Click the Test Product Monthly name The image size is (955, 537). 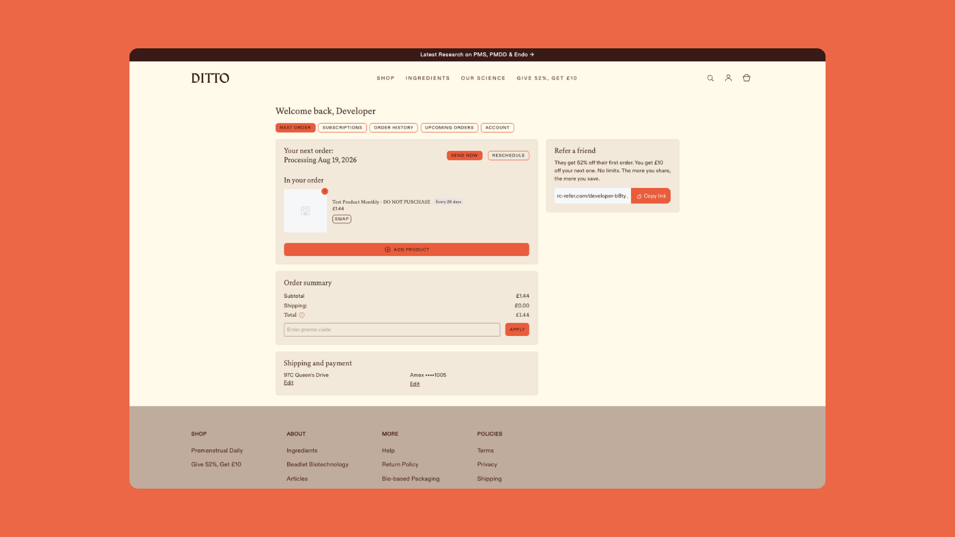381,202
